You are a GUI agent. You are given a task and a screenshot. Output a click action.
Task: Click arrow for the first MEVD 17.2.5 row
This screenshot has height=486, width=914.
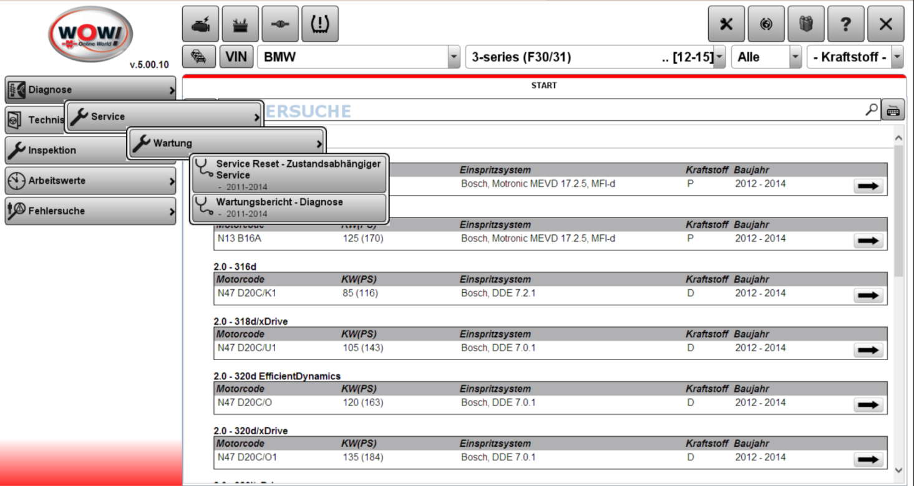[x=868, y=186]
